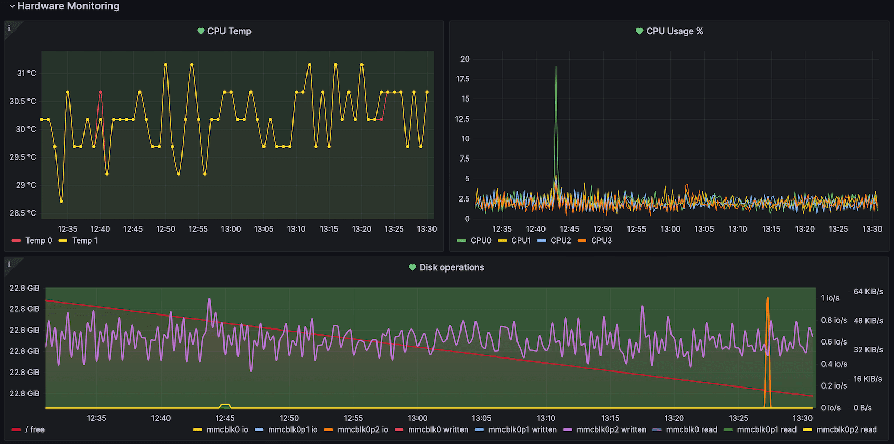Toggle the CPU1 legend series
Screen dimensions: 894x444
521,240
